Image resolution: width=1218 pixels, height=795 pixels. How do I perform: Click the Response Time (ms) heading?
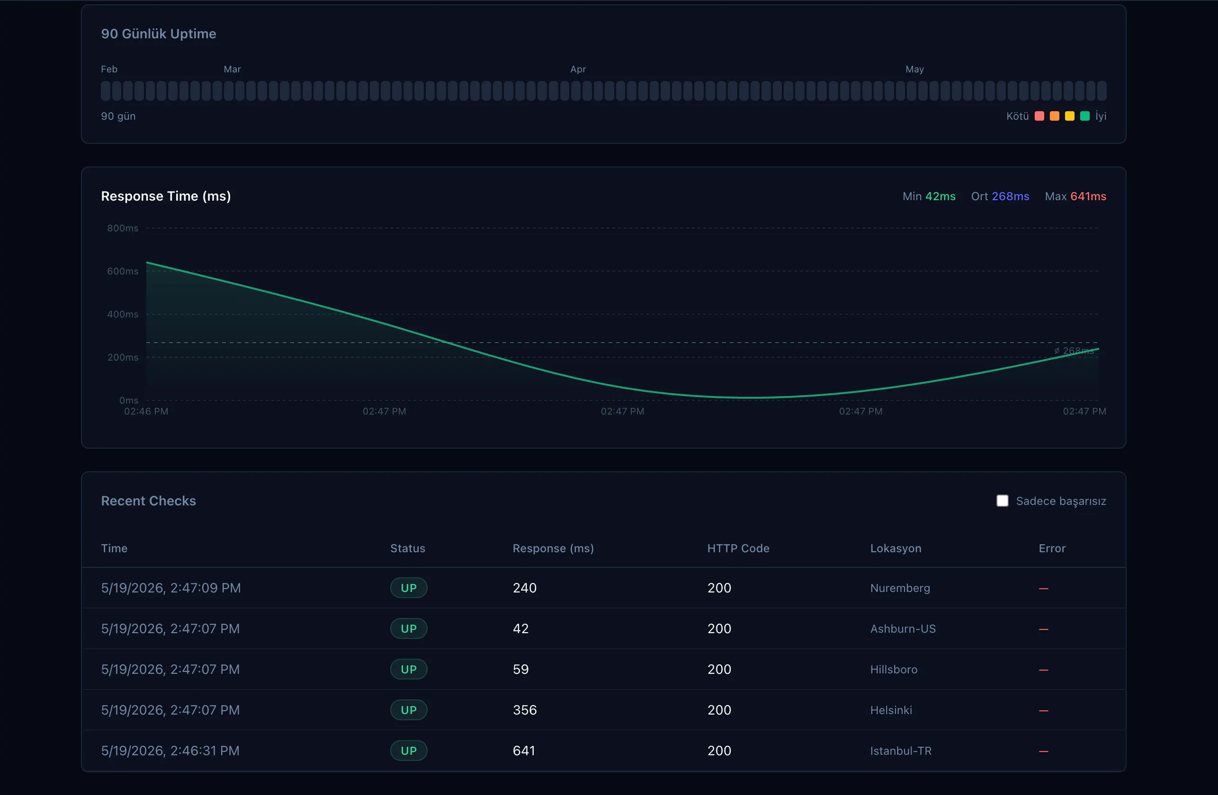tap(166, 196)
